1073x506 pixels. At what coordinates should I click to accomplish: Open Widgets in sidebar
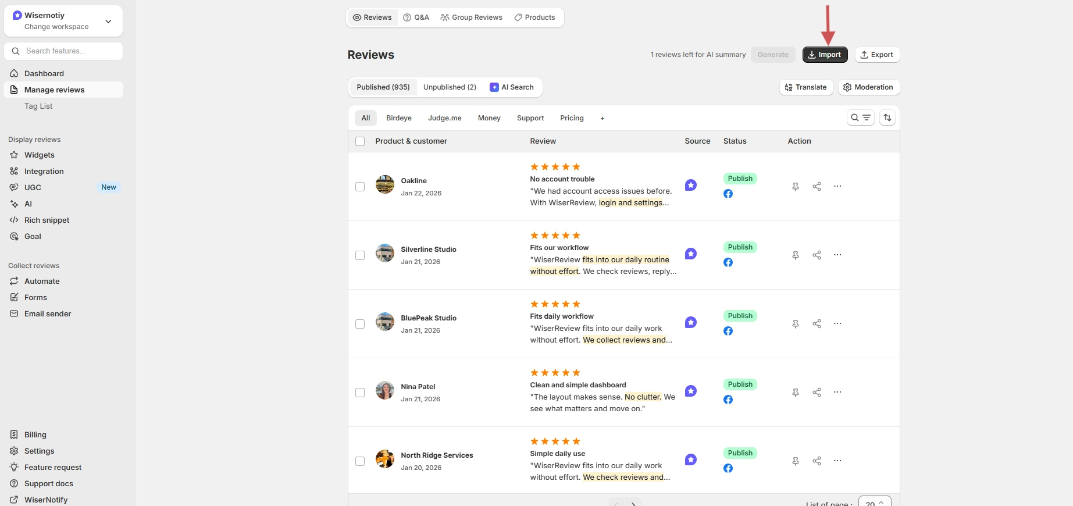coord(40,155)
